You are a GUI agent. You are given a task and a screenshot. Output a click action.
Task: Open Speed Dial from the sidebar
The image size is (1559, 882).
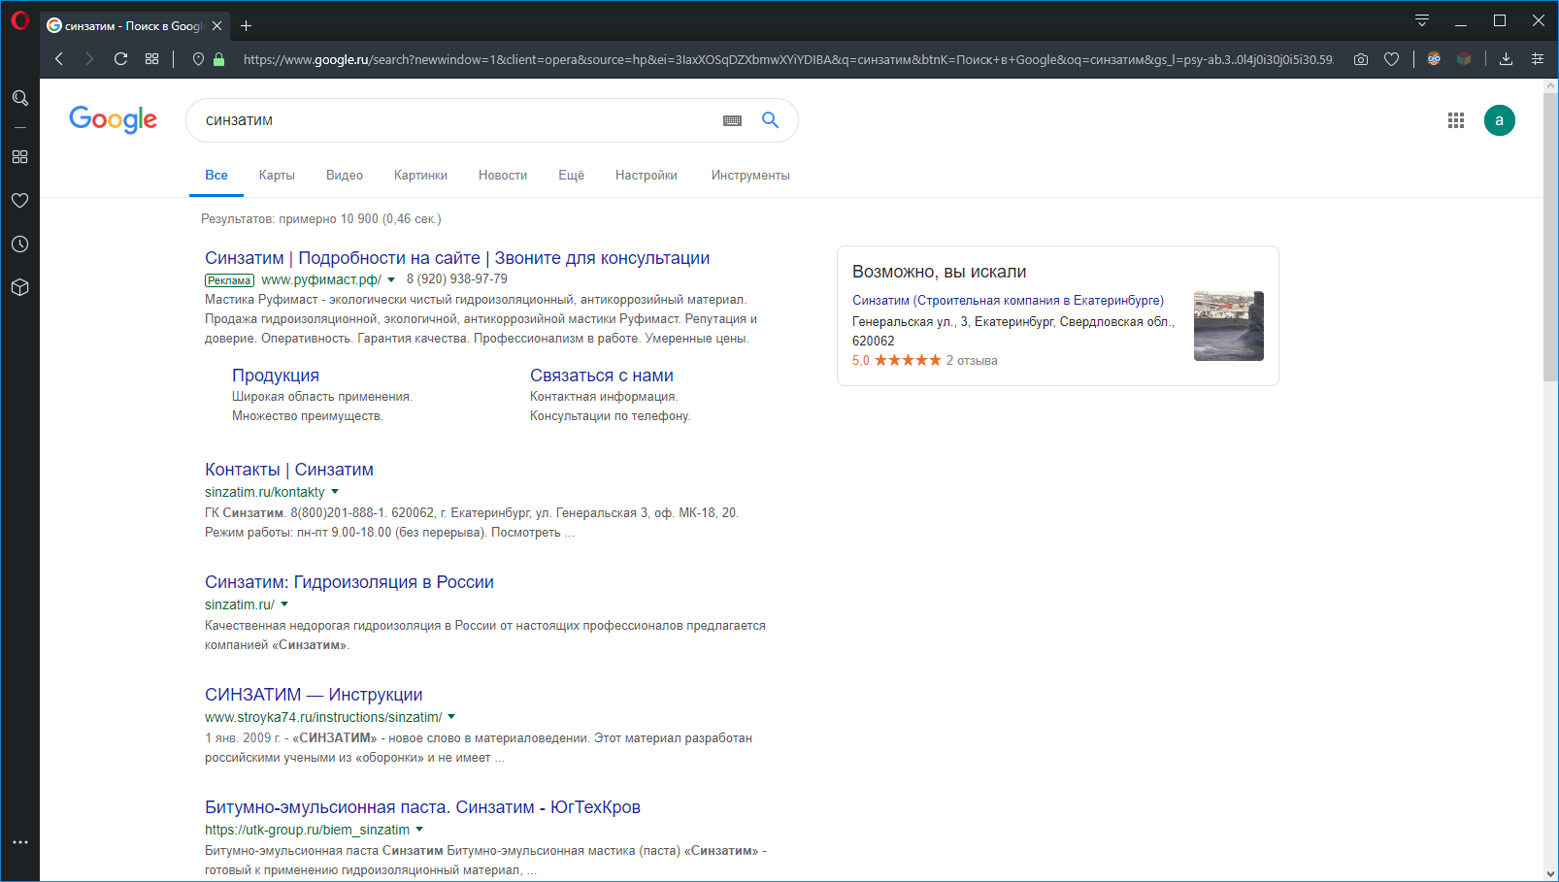point(19,156)
